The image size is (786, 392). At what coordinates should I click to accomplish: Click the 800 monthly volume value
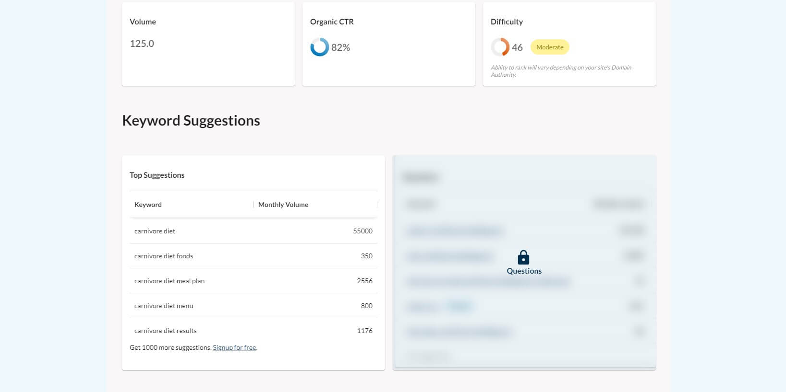coord(366,306)
